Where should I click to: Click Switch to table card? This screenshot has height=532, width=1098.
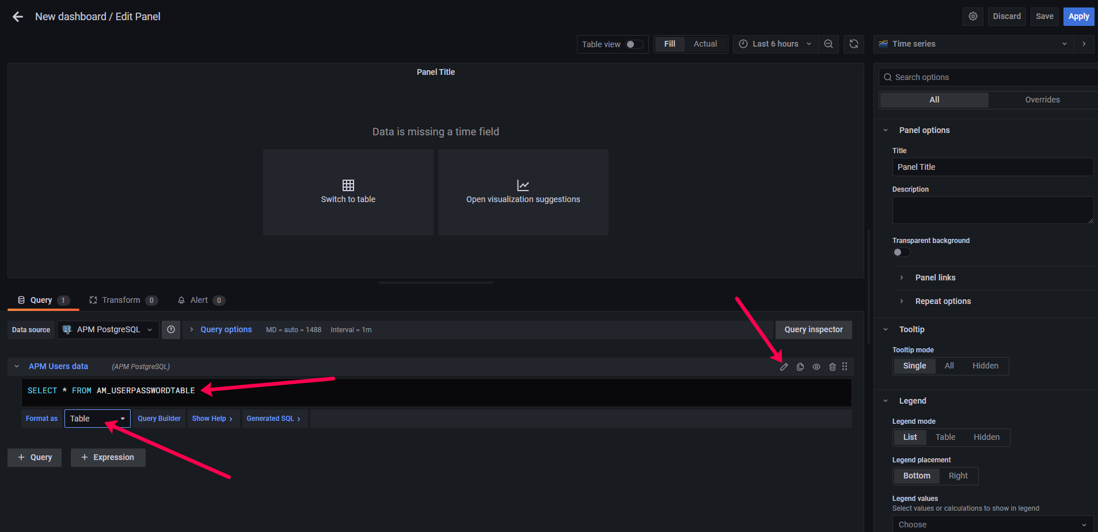(348, 192)
